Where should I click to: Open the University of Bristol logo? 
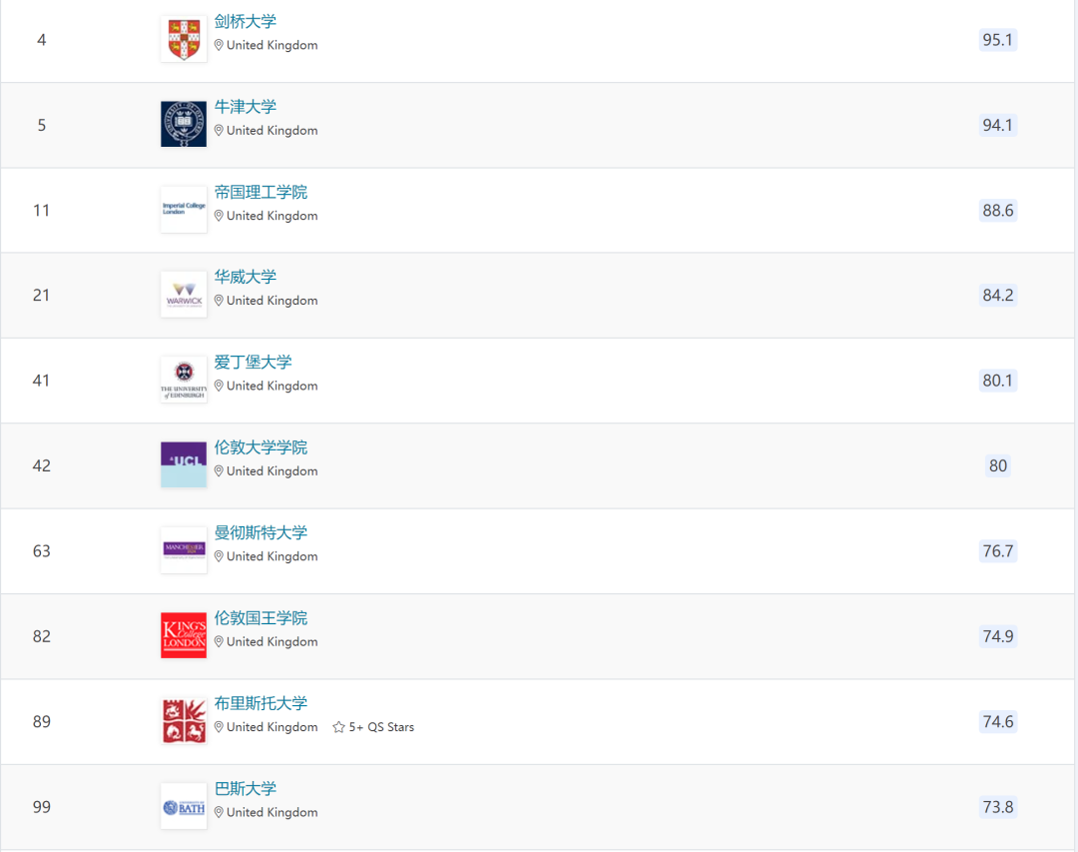184,720
